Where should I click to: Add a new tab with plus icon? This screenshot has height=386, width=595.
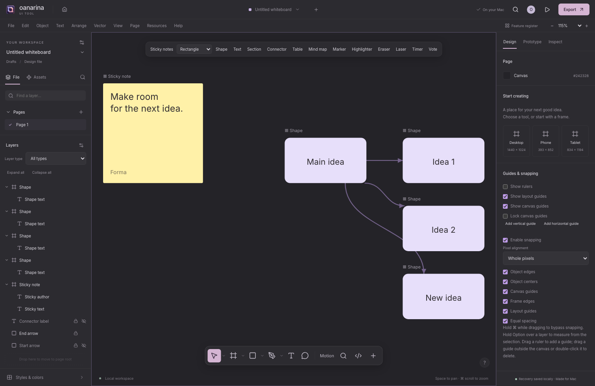316,9
